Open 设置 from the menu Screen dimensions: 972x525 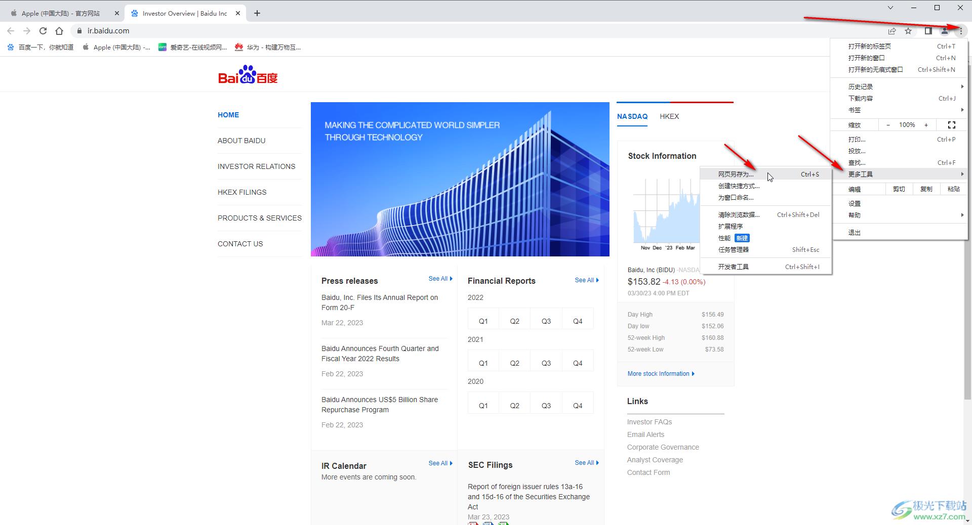coord(900,203)
